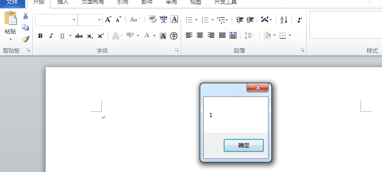Open the Paragraph dialog launcher next to 段落

pos(302,50)
